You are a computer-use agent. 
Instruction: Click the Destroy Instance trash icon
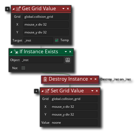[45, 79]
